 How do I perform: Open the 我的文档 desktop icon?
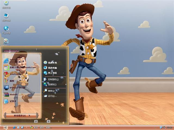pos(6,5)
